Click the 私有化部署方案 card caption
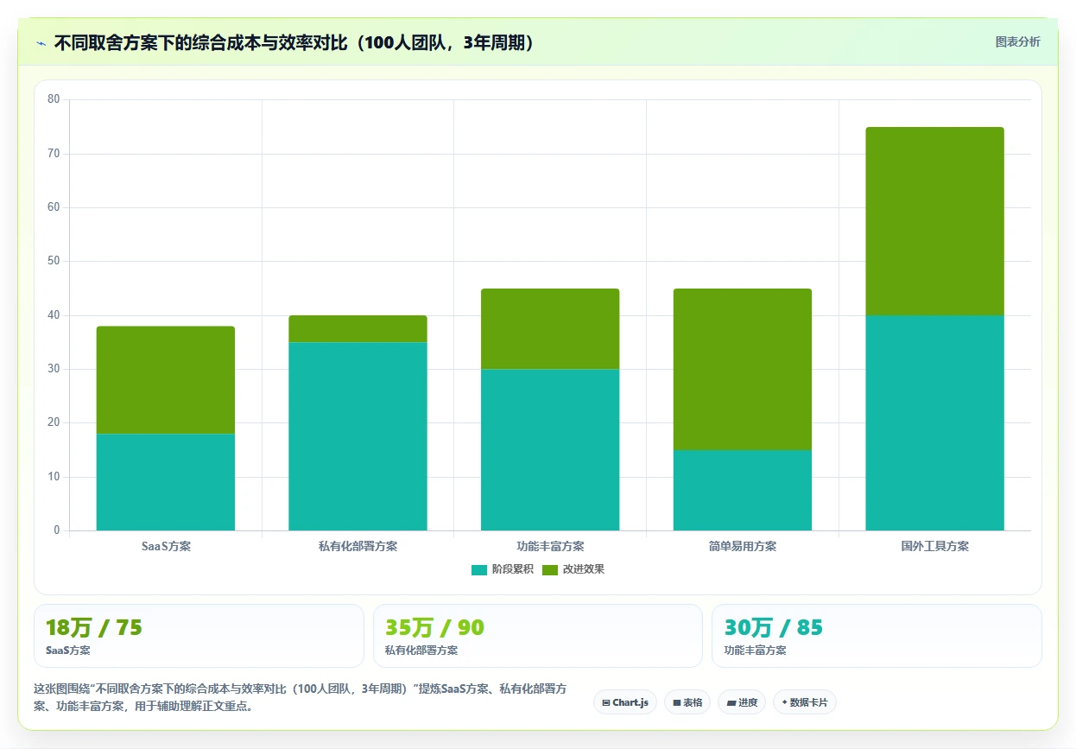This screenshot has height=749, width=1076. [x=421, y=651]
